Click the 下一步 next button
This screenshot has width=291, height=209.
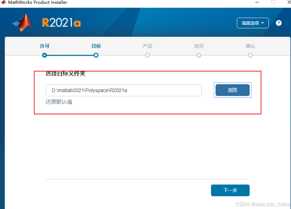pyautogui.click(x=230, y=190)
